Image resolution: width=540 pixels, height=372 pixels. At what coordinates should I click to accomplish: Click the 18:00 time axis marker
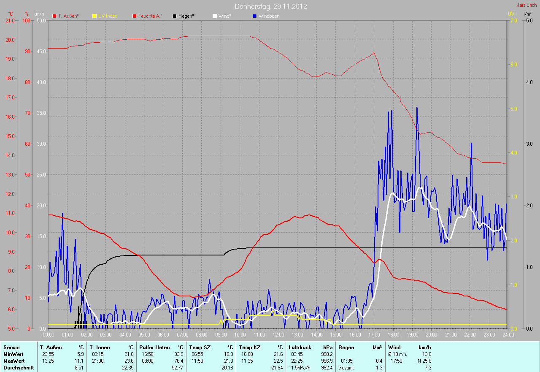pyautogui.click(x=393, y=335)
